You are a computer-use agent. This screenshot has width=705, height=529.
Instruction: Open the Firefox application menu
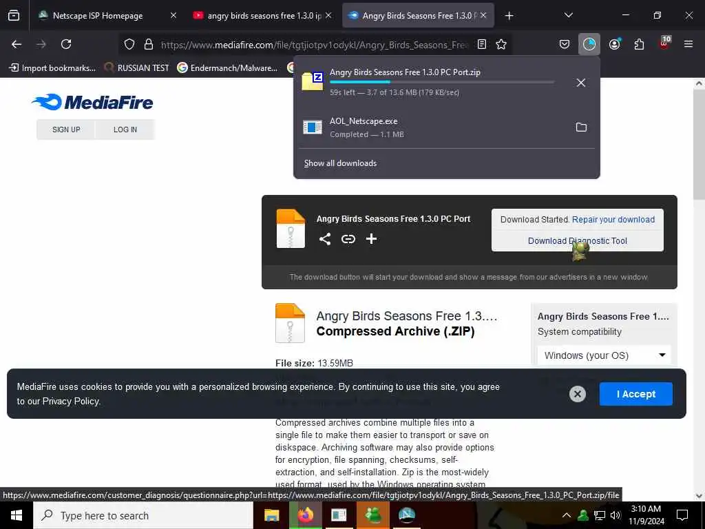(688, 44)
